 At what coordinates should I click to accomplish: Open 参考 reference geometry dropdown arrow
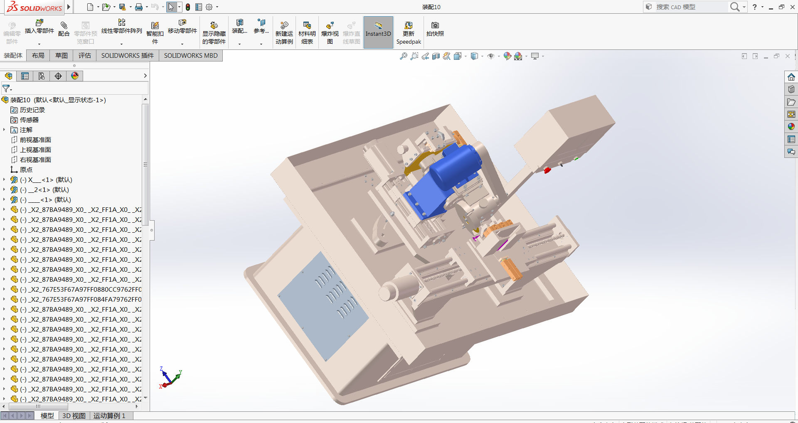coord(261,44)
